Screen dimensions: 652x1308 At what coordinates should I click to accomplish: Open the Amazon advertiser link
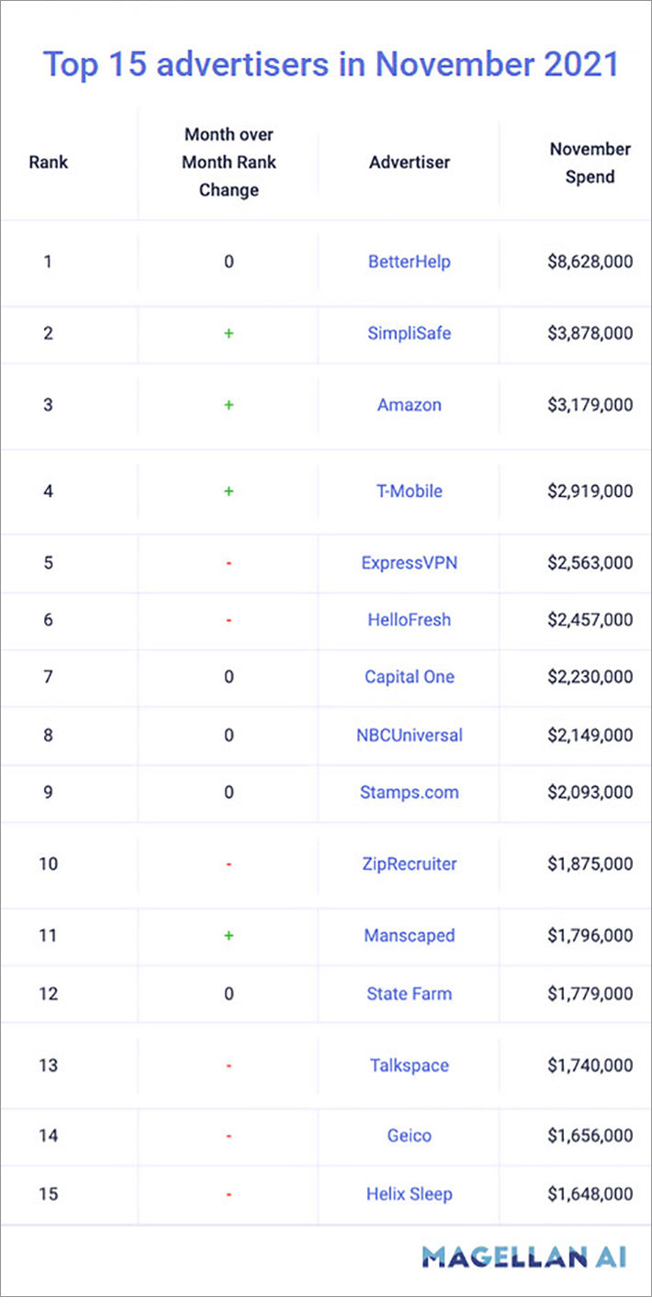click(x=410, y=405)
